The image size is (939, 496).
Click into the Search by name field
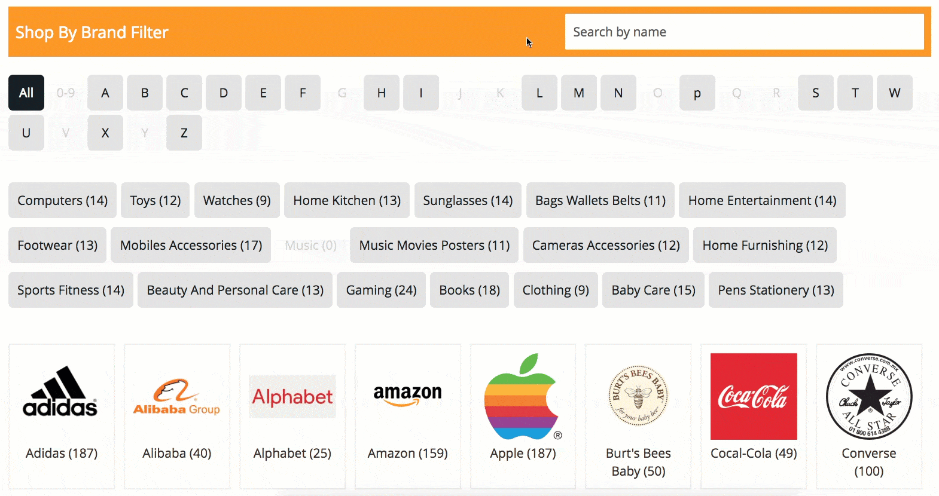[745, 32]
